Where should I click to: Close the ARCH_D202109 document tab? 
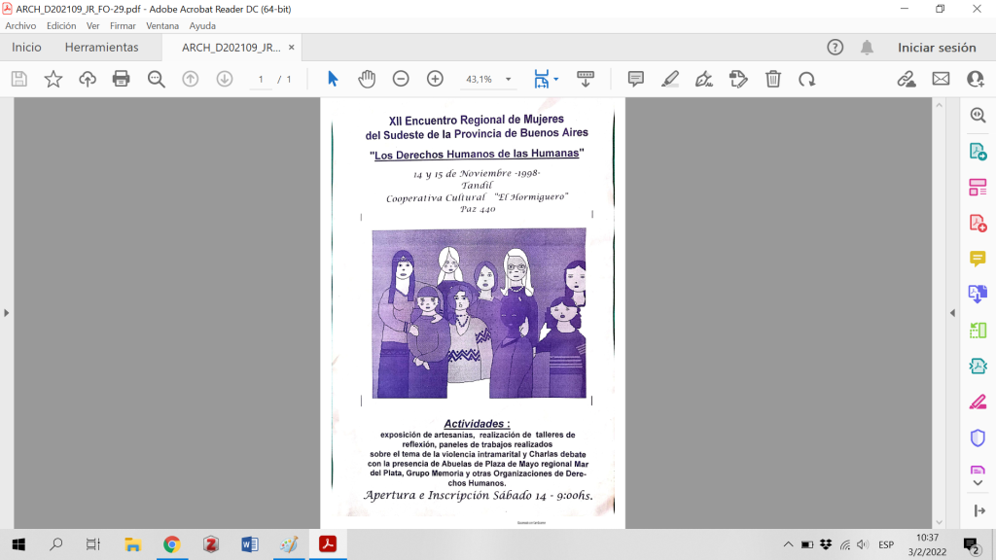click(291, 47)
